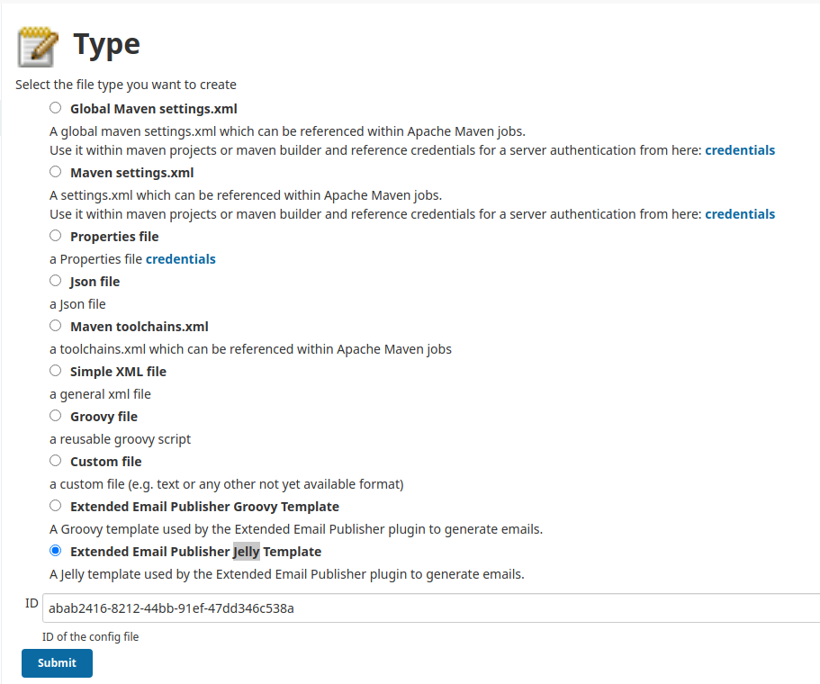Choose the Maven settings.xml radio option
The image size is (820, 684).
56,172
